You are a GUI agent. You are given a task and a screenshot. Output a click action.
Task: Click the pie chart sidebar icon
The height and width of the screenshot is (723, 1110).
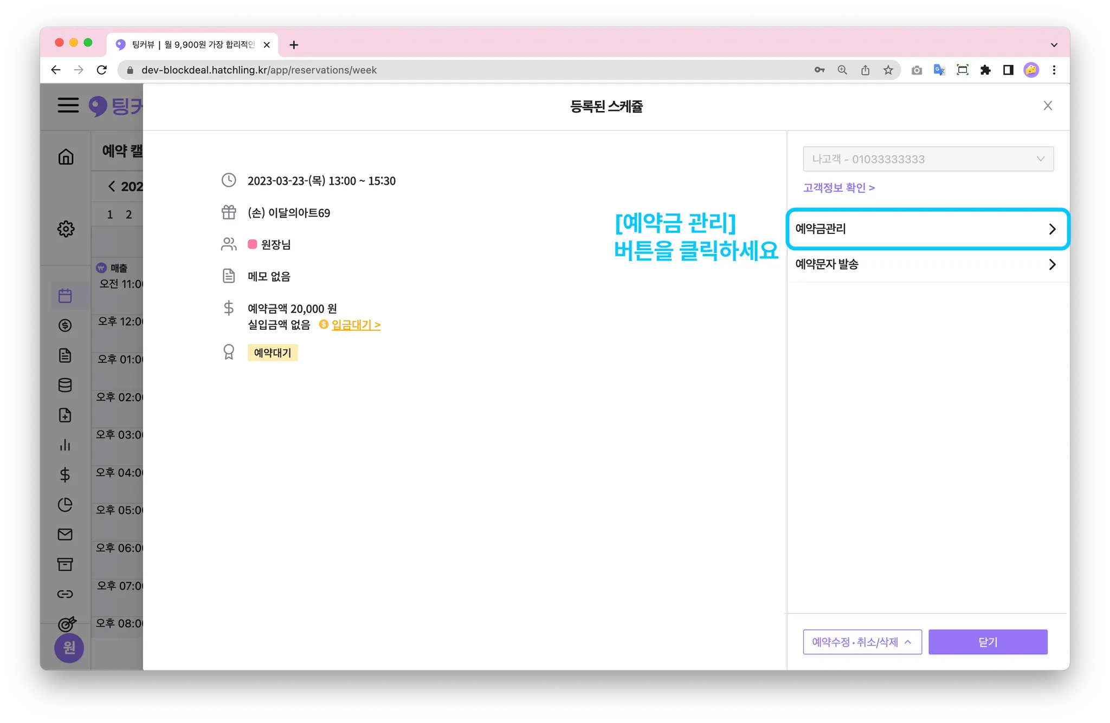point(65,505)
